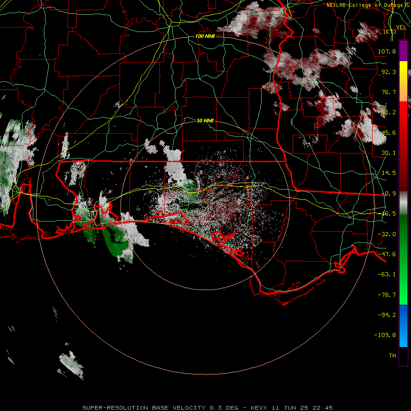Screen dimensions: 411x411
Task: Click the blue segment of color bar
Action: (403, 326)
